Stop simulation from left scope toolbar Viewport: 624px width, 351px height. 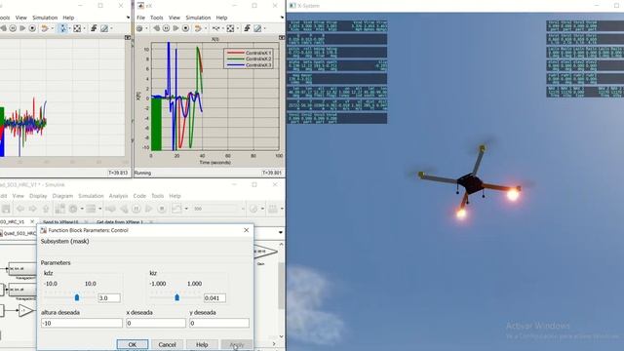click(x=32, y=28)
